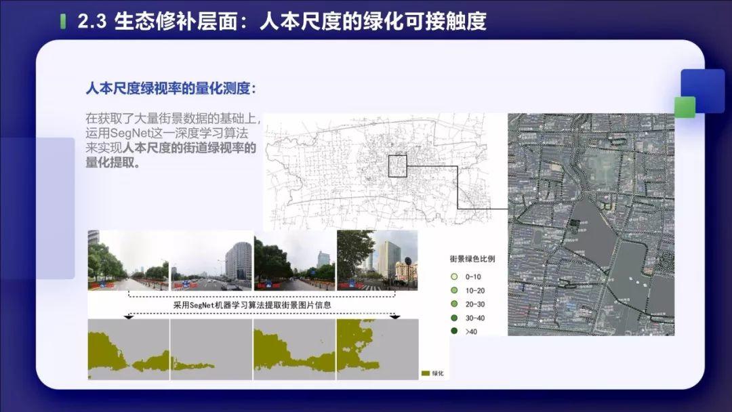The width and height of the screenshot is (732, 412).
Task: Click the second street view photo with tower
Action: point(211,260)
